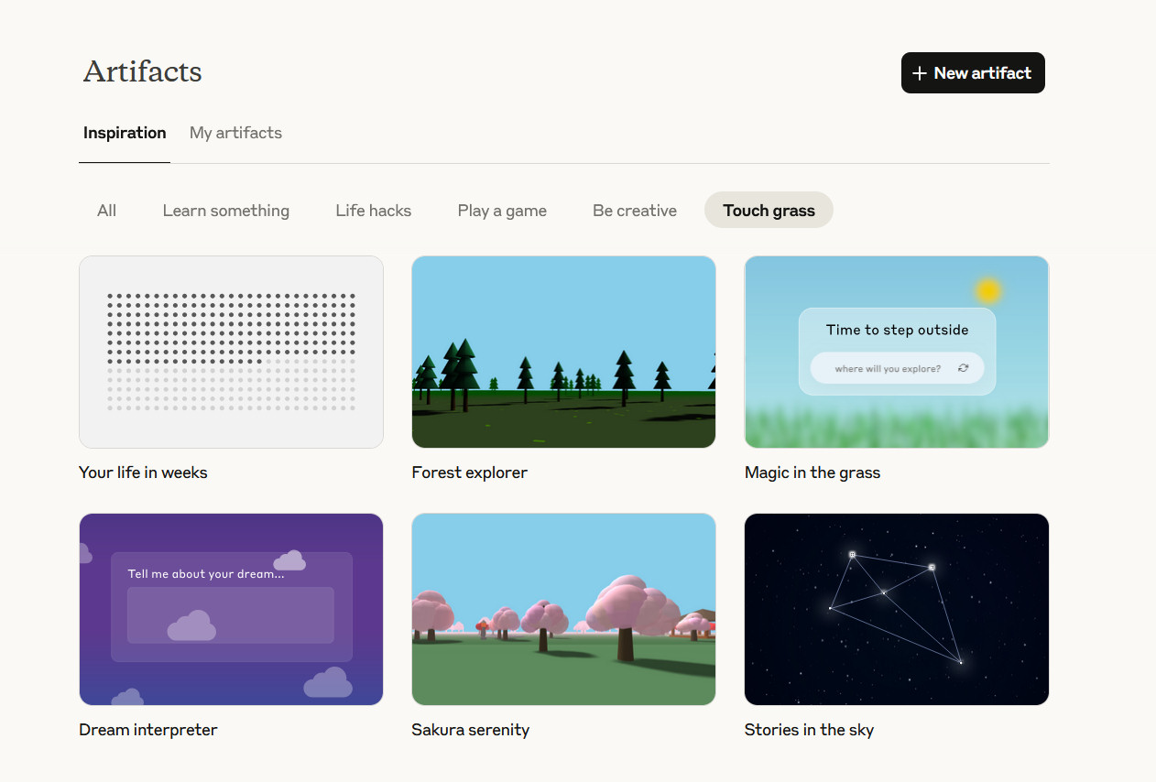This screenshot has height=782, width=1156.
Task: Click the Magic in the grass title
Action: click(x=812, y=472)
